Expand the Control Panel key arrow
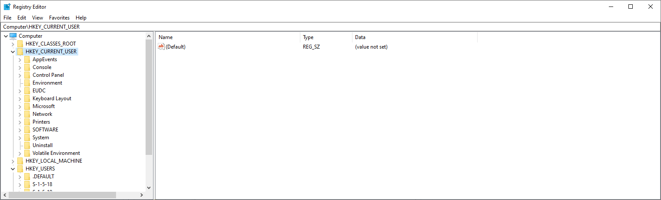The width and height of the screenshot is (661, 200). click(x=20, y=75)
